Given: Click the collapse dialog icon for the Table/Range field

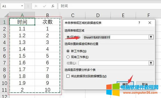Looking at the screenshot, I should click(x=151, y=37).
